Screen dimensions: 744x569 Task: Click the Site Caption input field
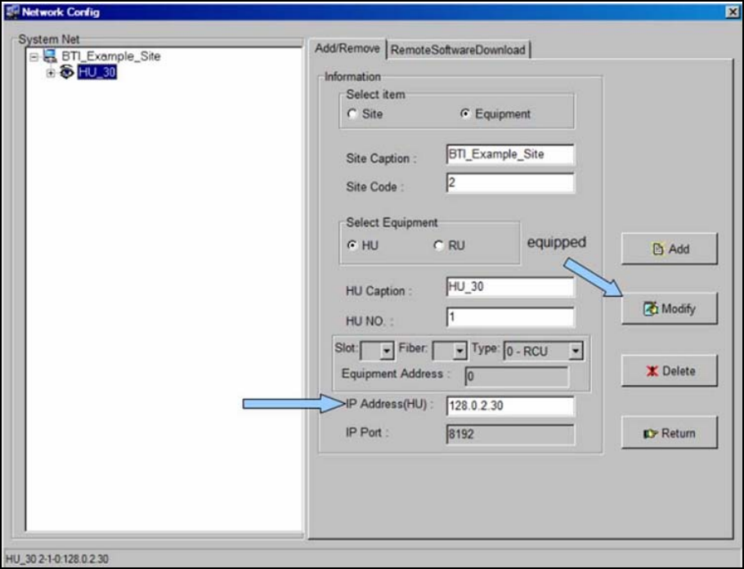click(510, 155)
